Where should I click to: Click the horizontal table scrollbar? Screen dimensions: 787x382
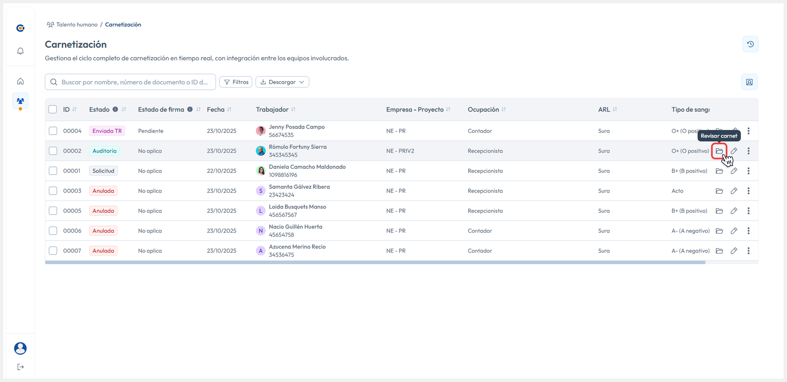pyautogui.click(x=375, y=262)
